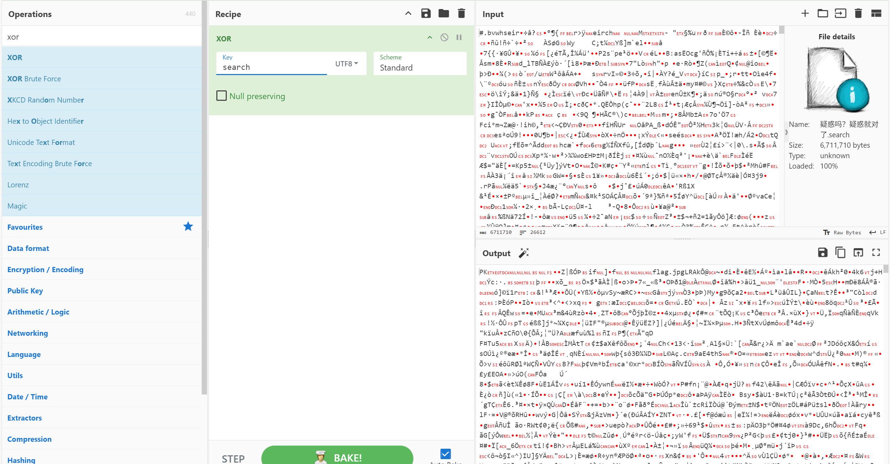The width and height of the screenshot is (890, 464).
Task: Copy raw output to clipboard
Action: click(840, 253)
